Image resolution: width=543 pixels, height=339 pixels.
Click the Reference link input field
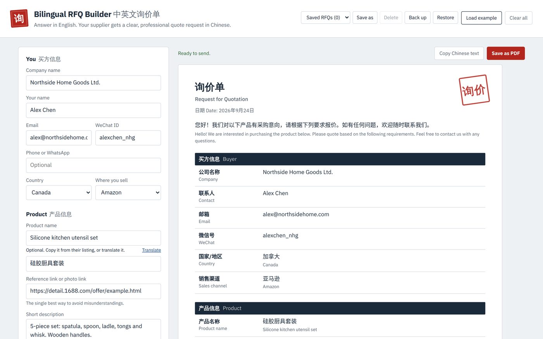coord(93,291)
